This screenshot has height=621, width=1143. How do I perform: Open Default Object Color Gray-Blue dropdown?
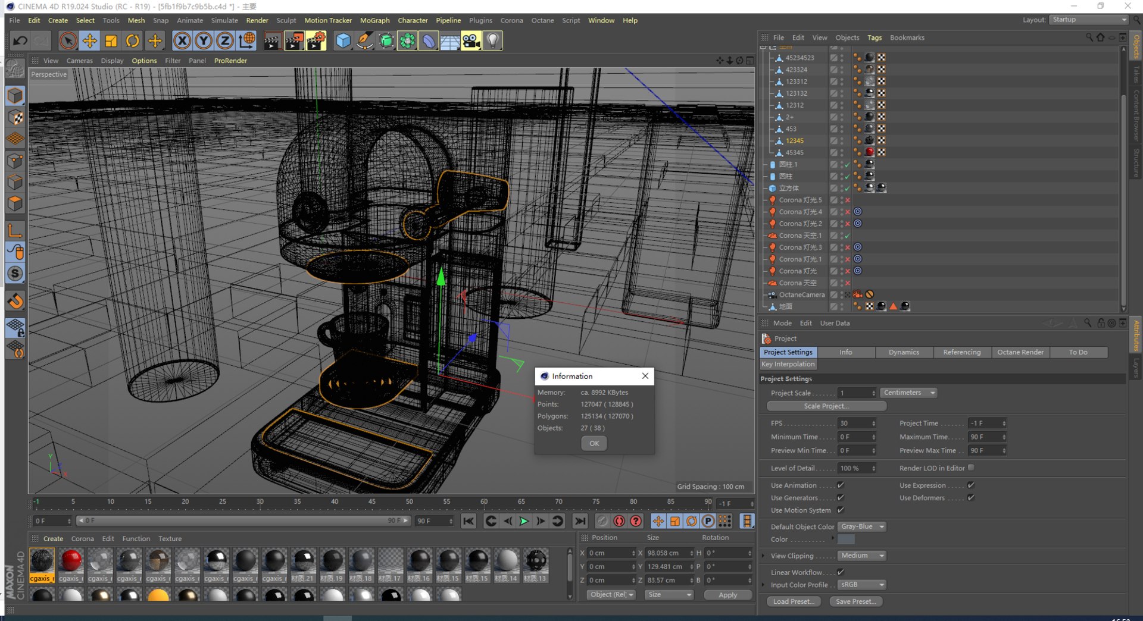coord(862,527)
